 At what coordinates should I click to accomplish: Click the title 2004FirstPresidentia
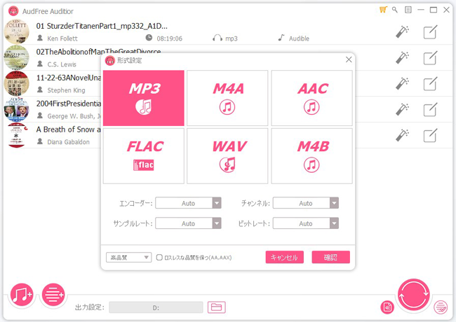(x=69, y=104)
